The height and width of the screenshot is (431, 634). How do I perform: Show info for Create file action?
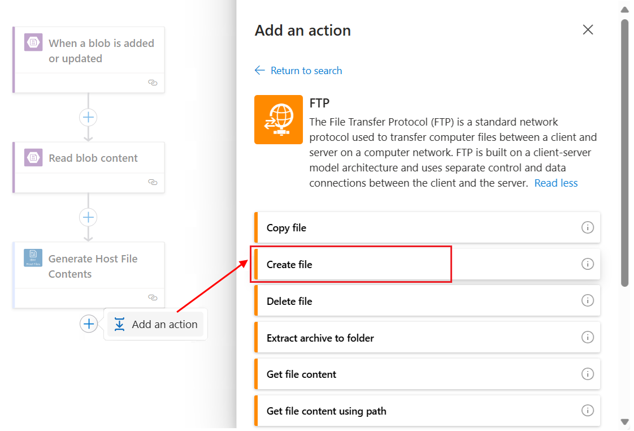588,264
